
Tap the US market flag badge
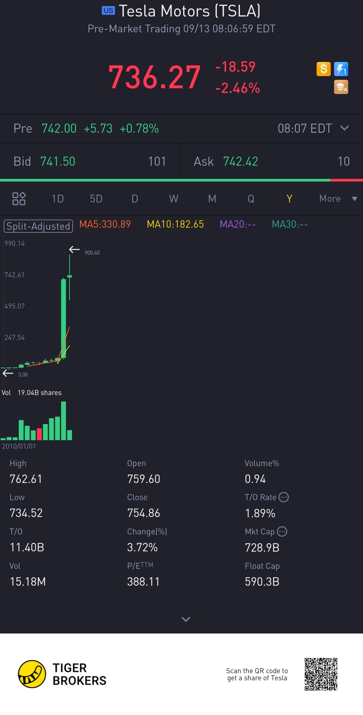(x=108, y=11)
